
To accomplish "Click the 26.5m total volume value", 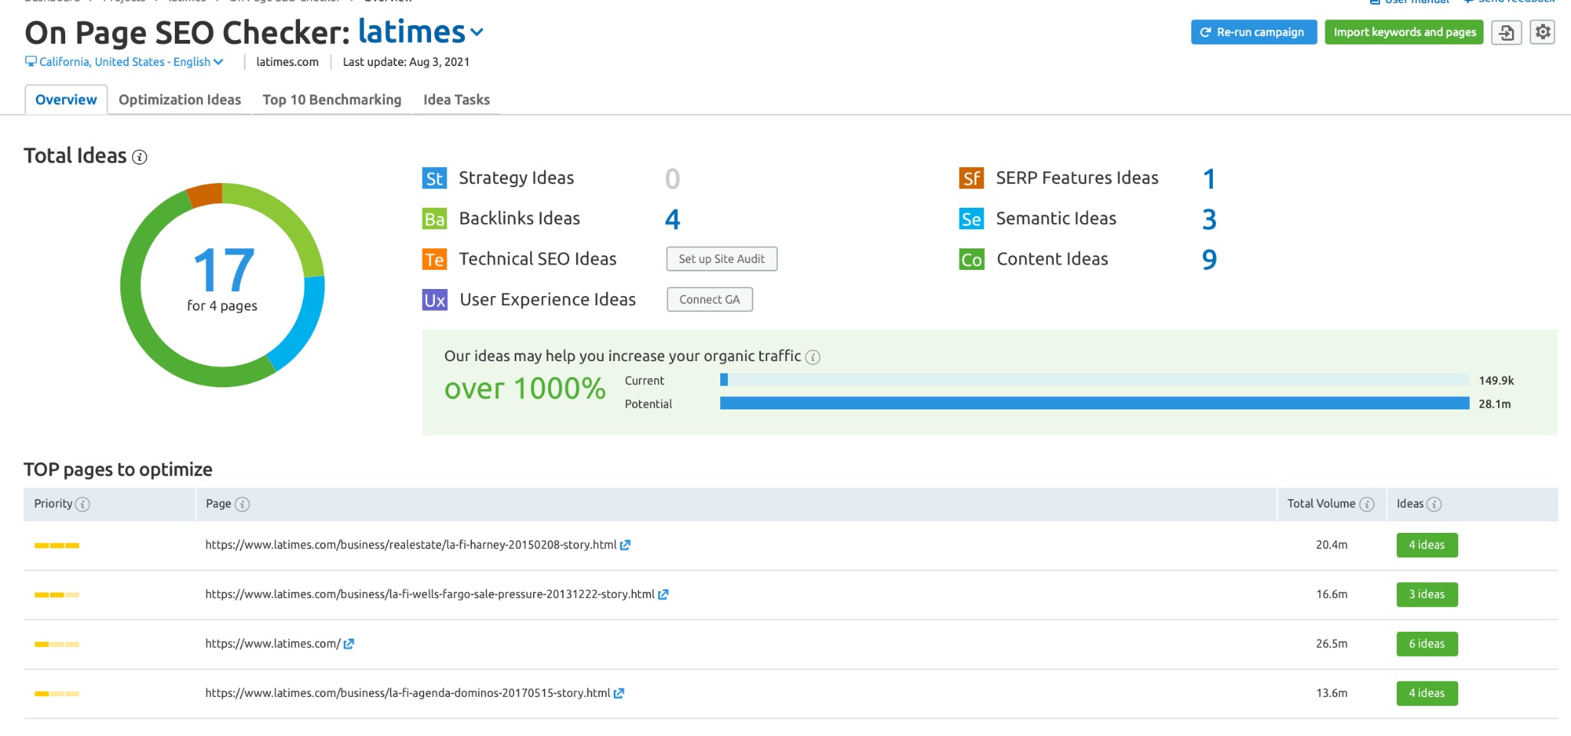I will coord(1332,644).
